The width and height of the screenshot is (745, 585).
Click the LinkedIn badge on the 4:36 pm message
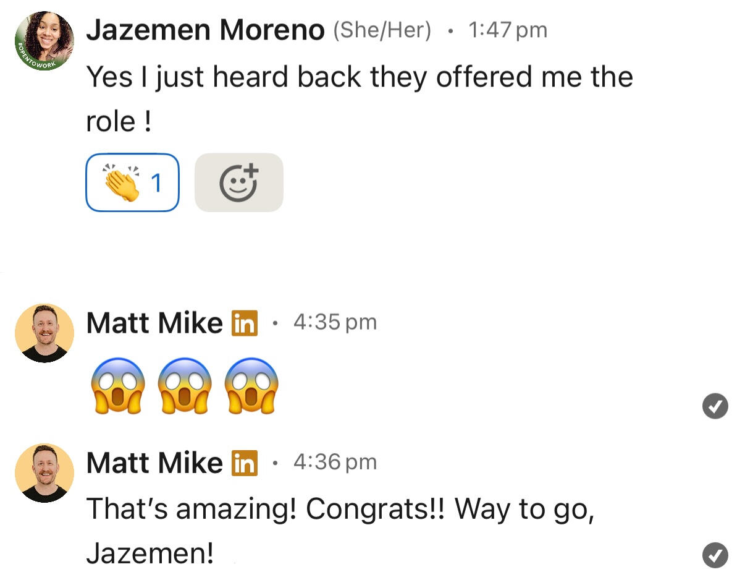click(x=245, y=463)
